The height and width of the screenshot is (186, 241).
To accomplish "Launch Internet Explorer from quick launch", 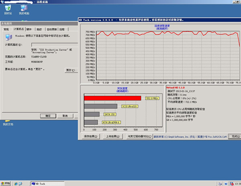I will pyautogui.click(x=16, y=184).
